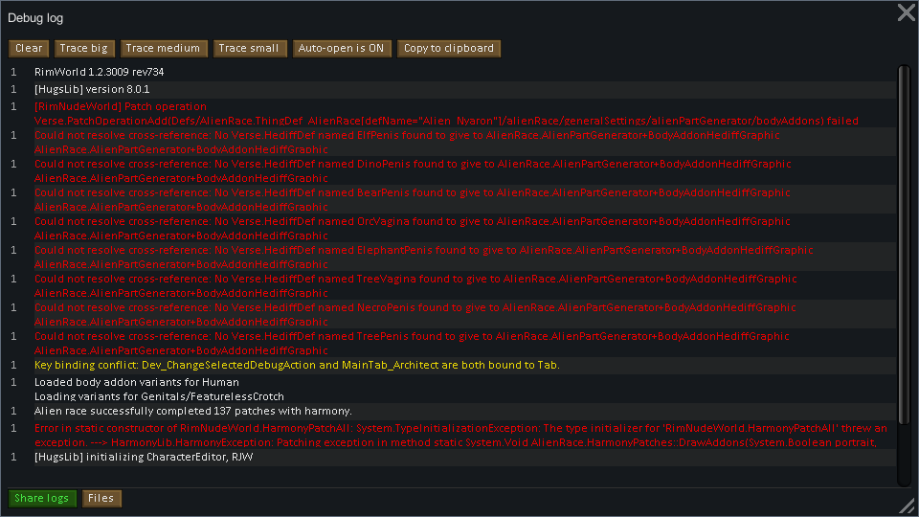The height and width of the screenshot is (517, 919).
Task: Select HugsLib initializing CharacterEditor entry
Action: click(x=451, y=458)
